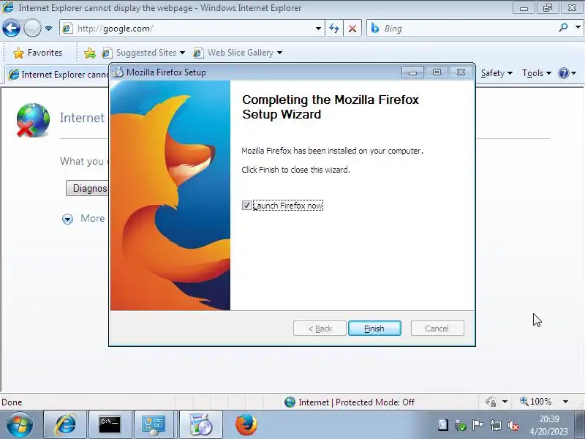Click the red Stop loading icon
Viewport: 585px width, 439px height.
click(352, 29)
